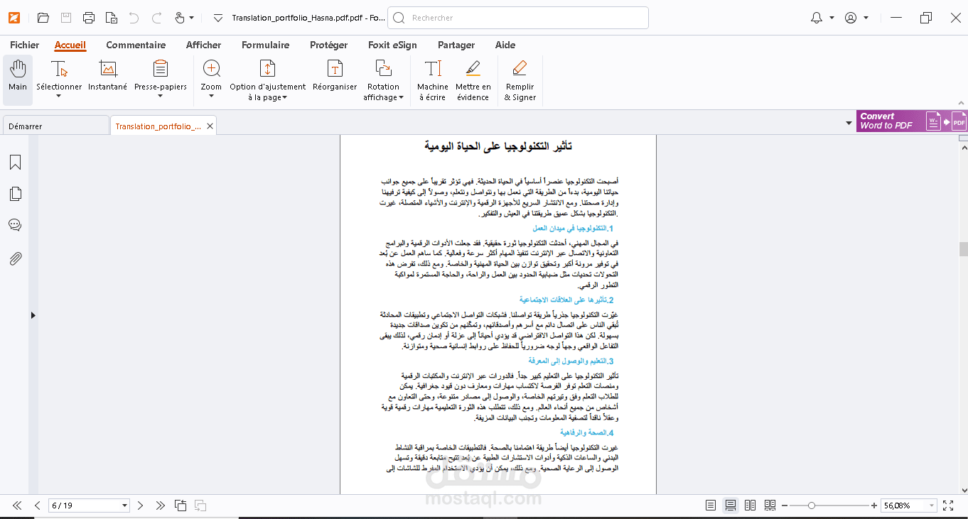Jump to the last page
Screen dimensions: 968x519
pos(161,506)
